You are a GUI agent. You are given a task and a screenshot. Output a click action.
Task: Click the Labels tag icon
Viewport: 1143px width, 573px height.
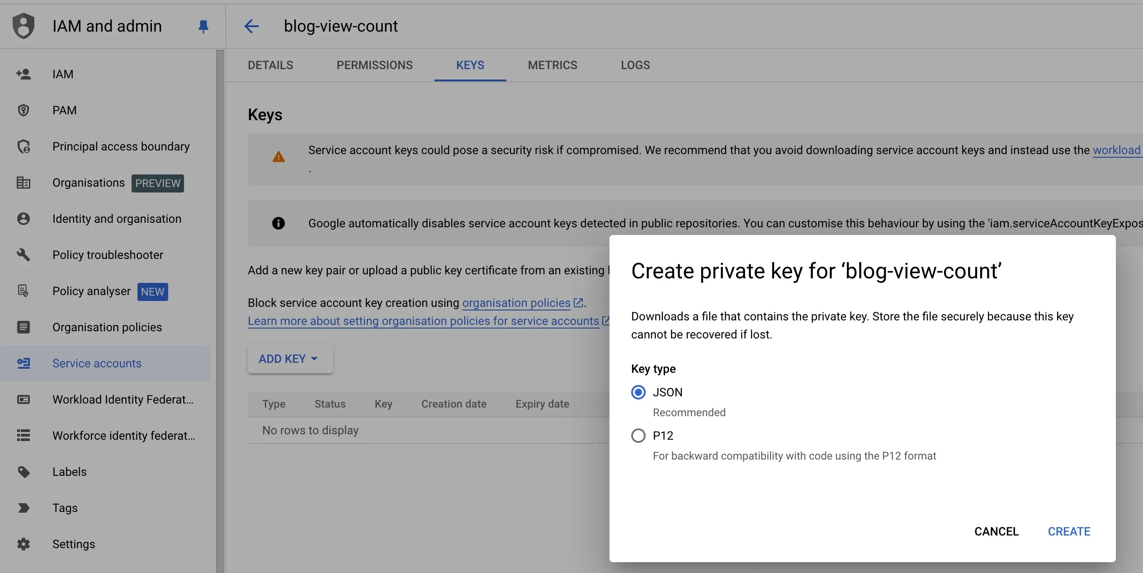point(24,472)
